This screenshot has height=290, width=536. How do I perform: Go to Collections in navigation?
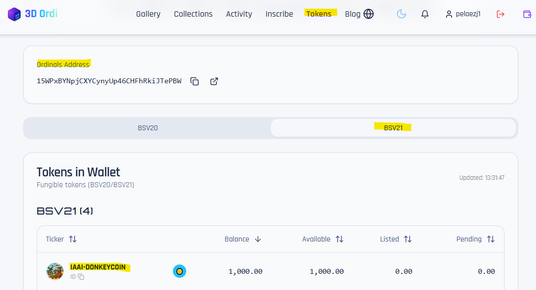(x=193, y=14)
